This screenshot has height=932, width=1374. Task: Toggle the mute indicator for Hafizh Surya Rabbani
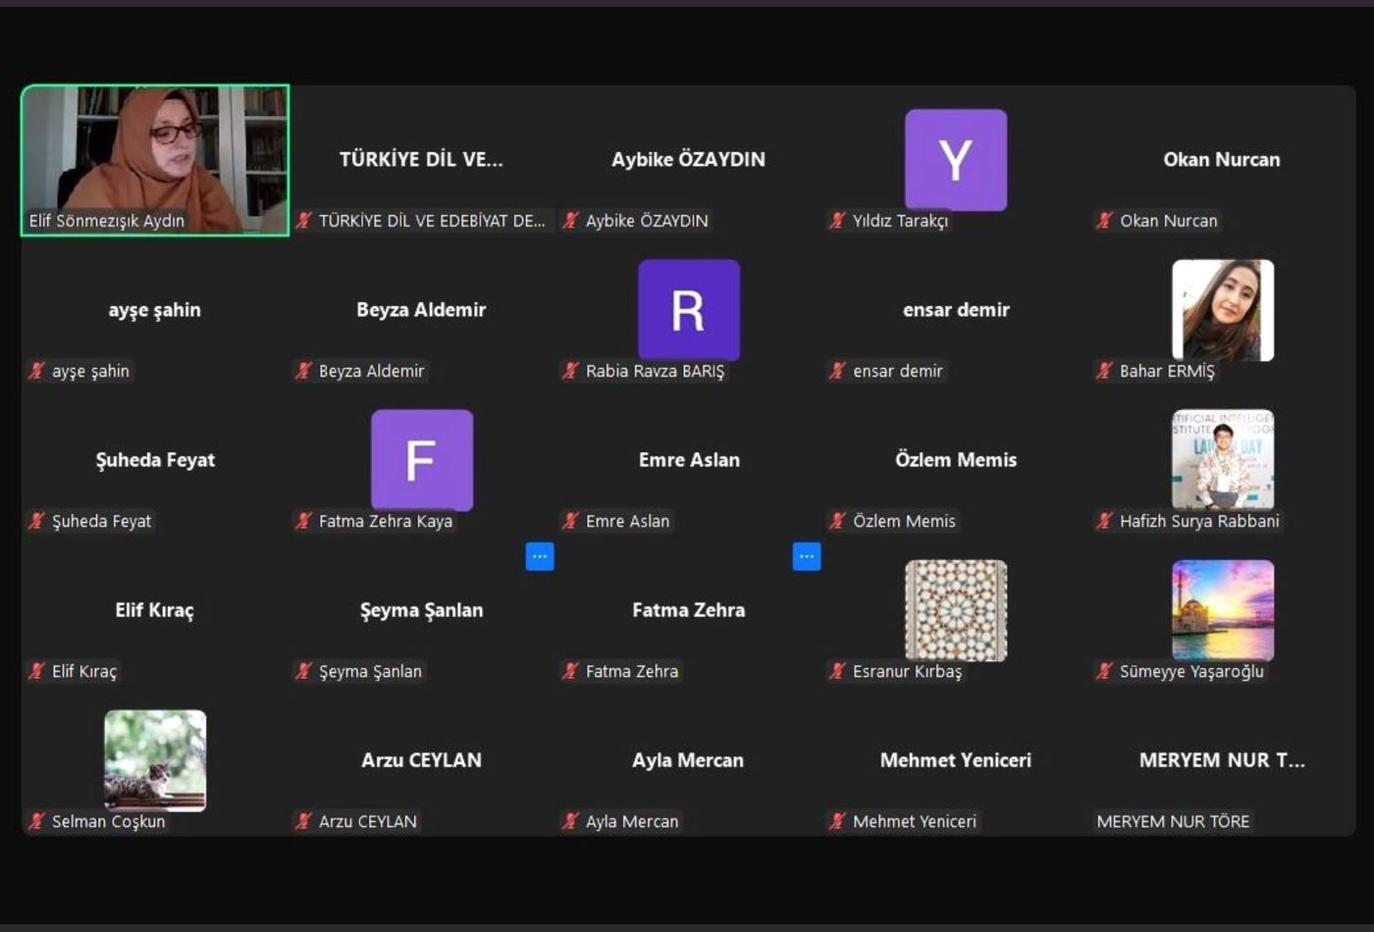click(x=1105, y=521)
